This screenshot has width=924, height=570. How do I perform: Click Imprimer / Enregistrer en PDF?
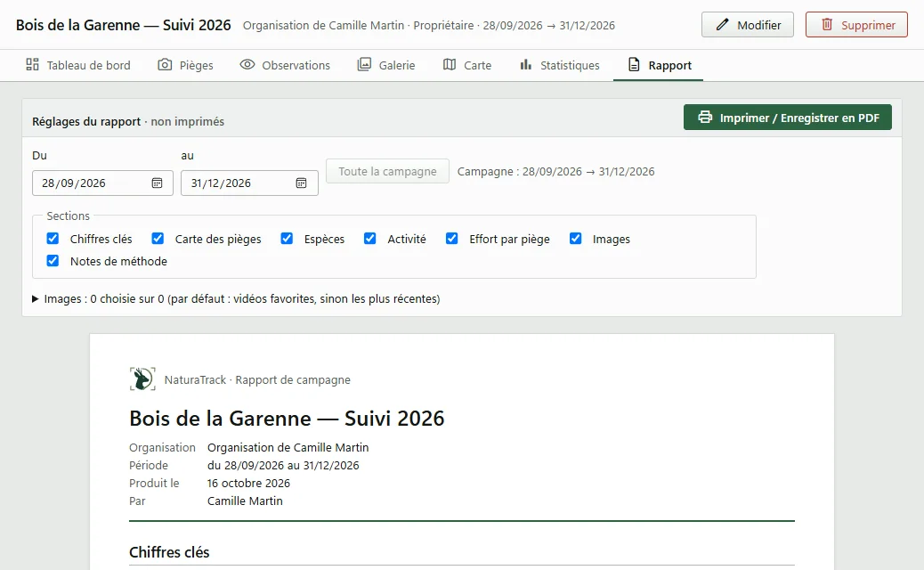point(787,118)
